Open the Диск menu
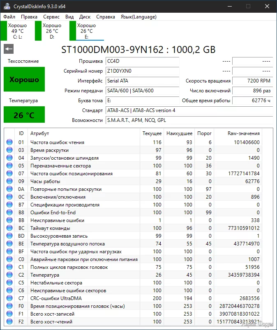 coord(85,17)
